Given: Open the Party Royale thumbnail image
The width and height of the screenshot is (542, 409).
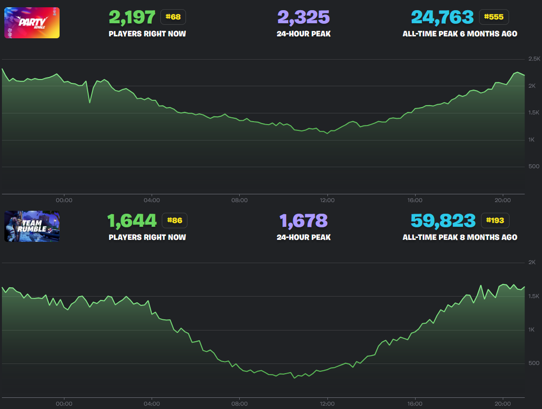Looking at the screenshot, I should click(x=32, y=23).
